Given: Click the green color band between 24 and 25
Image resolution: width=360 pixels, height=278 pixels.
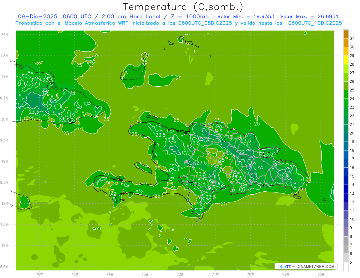Looking at the screenshot, I should (346, 94).
